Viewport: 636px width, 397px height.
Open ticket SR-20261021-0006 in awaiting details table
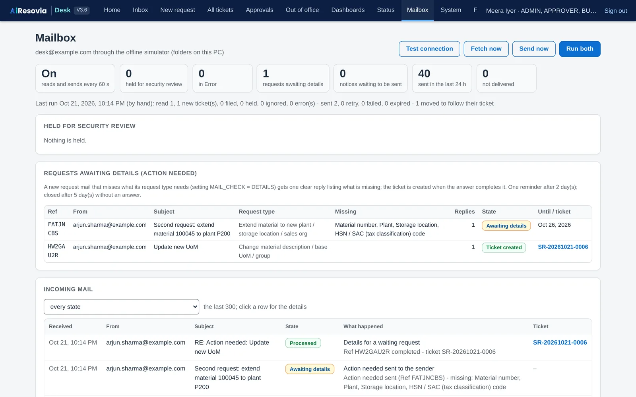click(563, 247)
